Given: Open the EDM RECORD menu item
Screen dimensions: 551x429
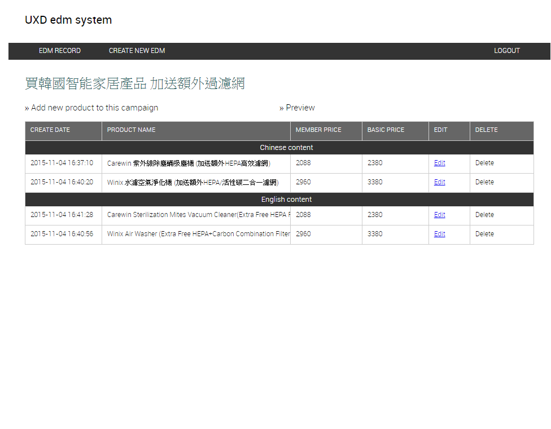Looking at the screenshot, I should pyautogui.click(x=60, y=51).
